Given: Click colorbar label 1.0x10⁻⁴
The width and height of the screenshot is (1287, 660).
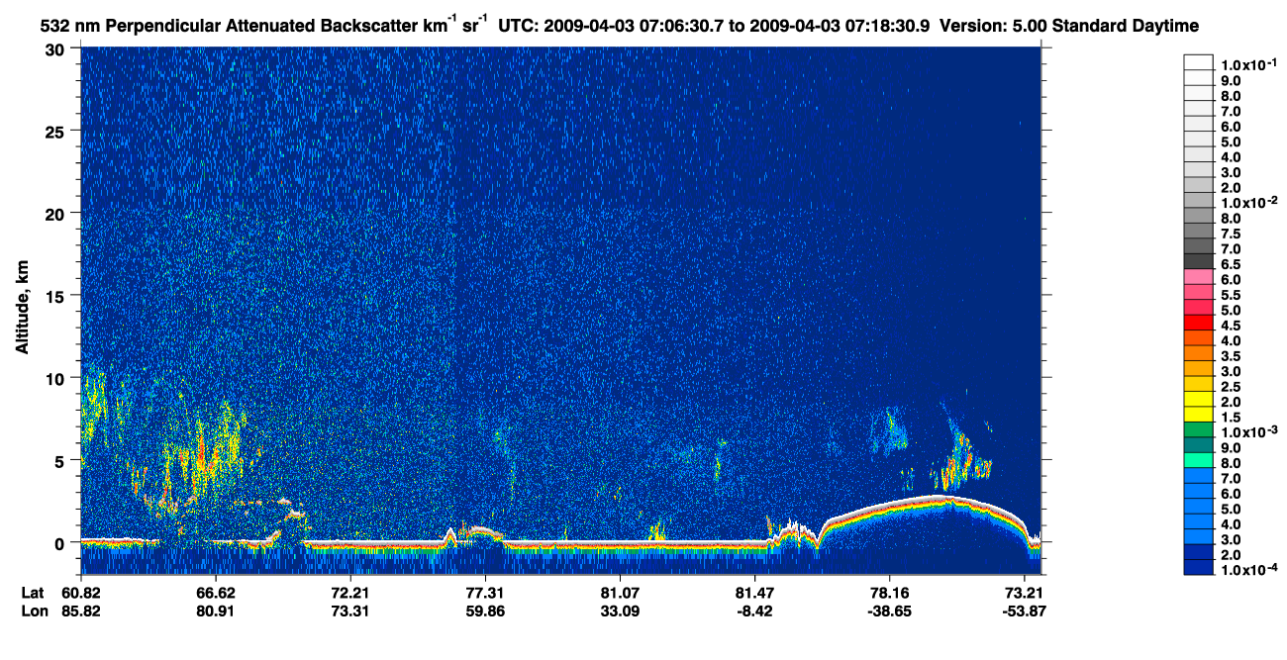Looking at the screenshot, I should pyautogui.click(x=1248, y=569).
